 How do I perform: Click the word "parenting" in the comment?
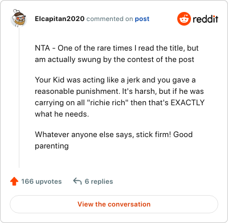click(x=52, y=146)
